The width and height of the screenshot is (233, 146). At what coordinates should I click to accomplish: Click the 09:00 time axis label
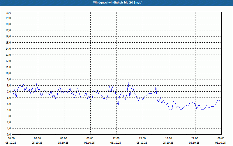90,138
